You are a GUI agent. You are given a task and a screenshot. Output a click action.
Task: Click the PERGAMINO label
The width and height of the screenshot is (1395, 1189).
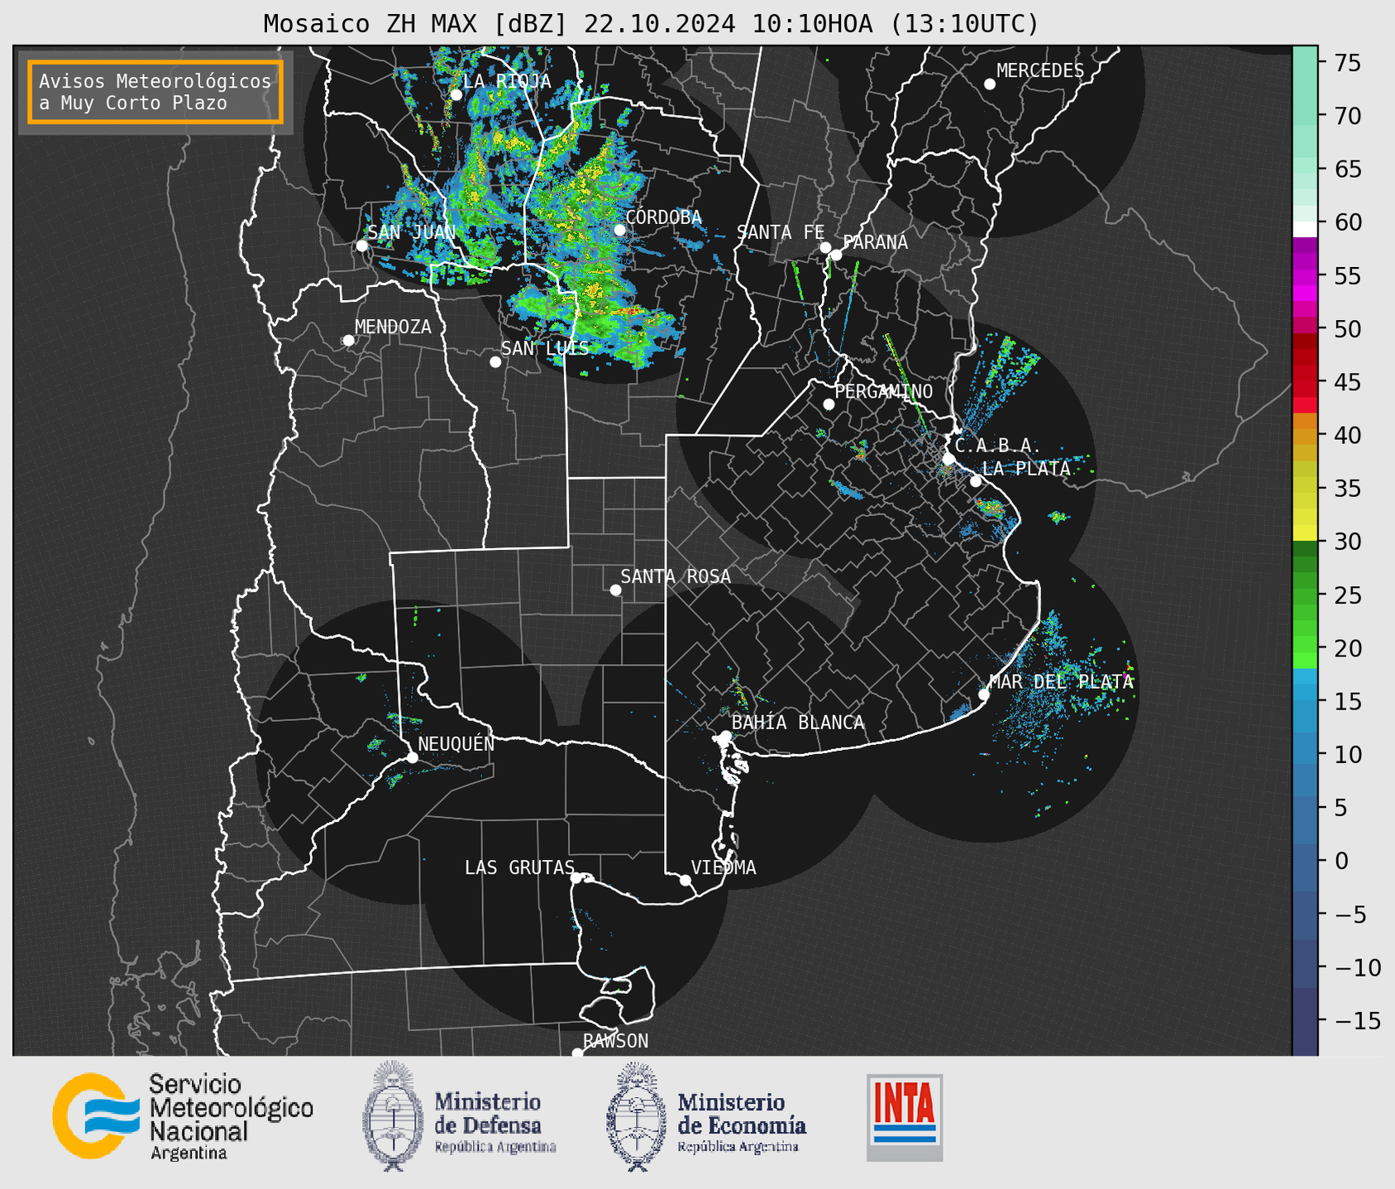[884, 391]
